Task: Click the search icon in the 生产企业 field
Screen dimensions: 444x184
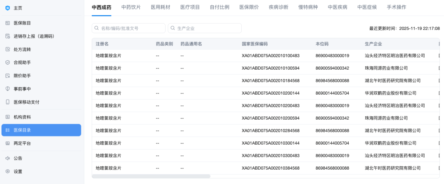Action: (173, 28)
